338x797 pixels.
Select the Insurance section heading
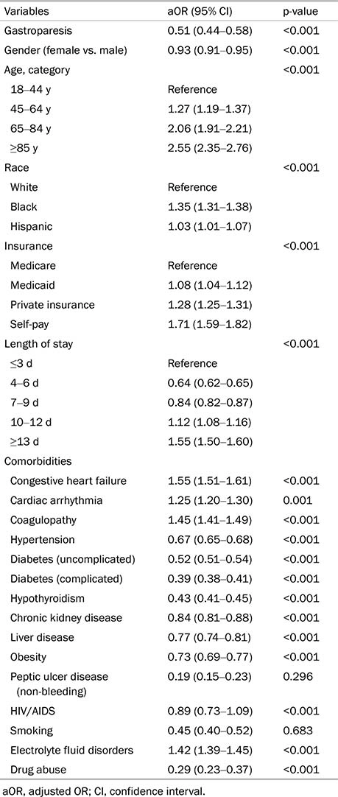24,246
